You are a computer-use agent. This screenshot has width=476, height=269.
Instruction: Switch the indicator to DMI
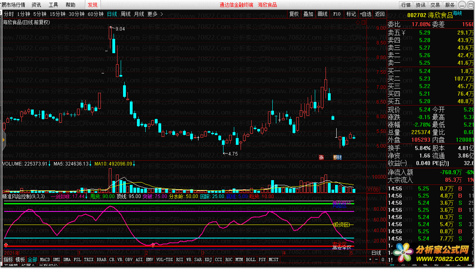point(56,259)
